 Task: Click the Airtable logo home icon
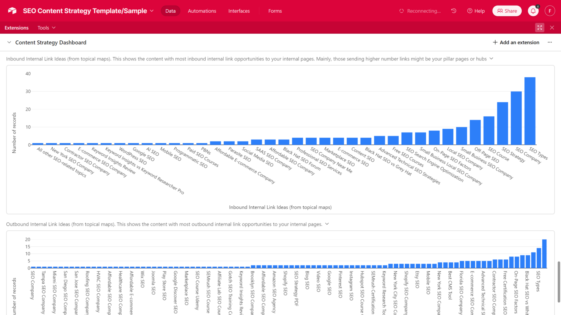click(12, 11)
